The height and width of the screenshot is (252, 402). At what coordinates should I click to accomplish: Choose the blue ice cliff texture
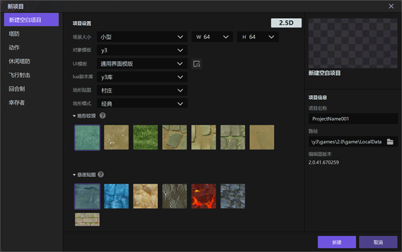(117, 196)
